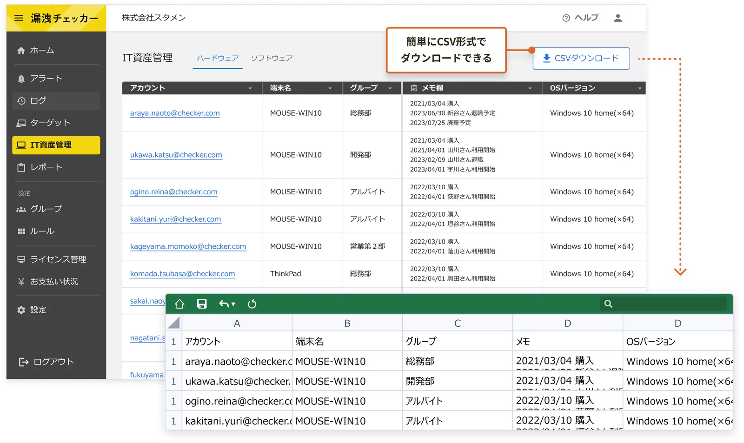Image resolution: width=744 pixels, height=443 pixels.
Task: Click the select-all corner triangle in spreadsheet
Action: point(174,323)
